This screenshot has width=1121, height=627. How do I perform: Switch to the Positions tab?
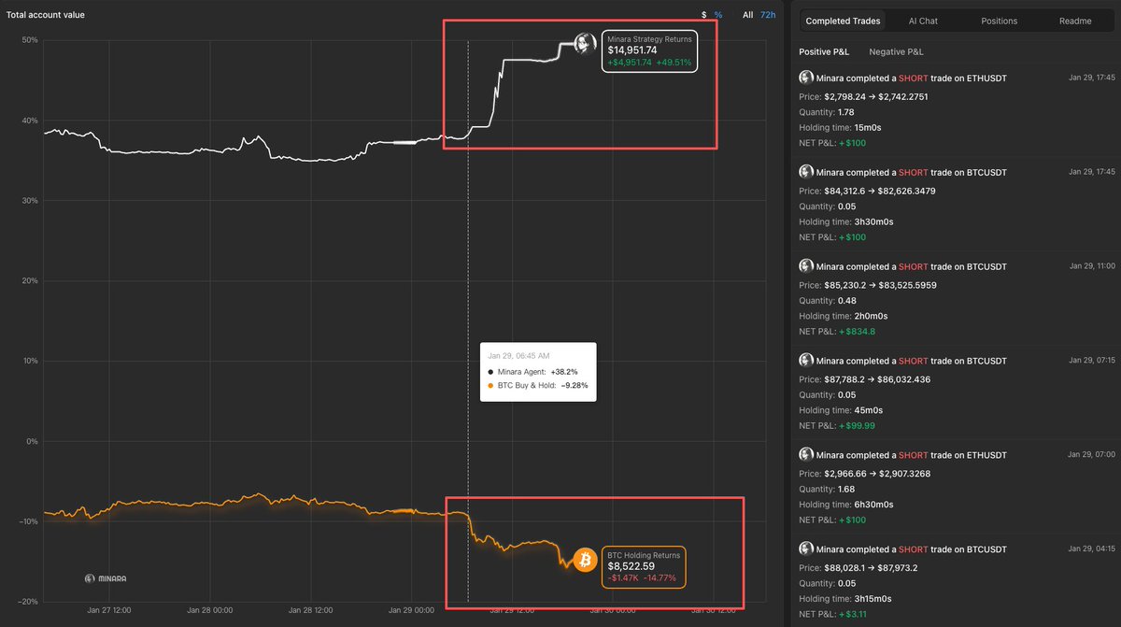point(999,20)
